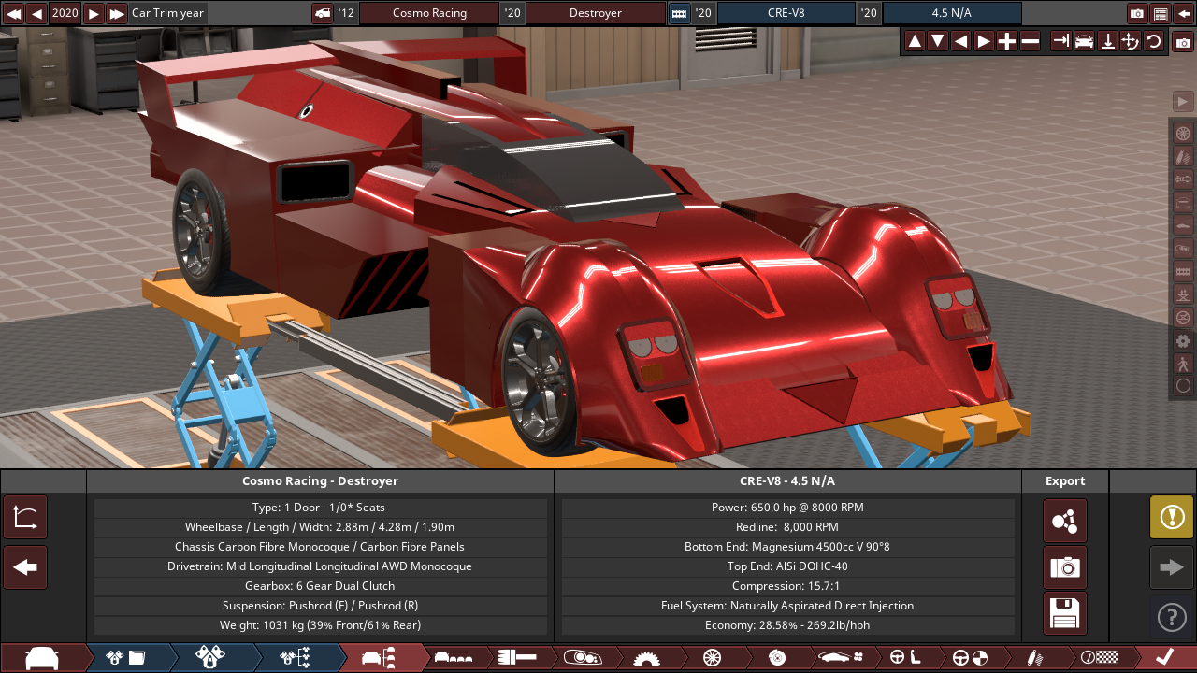Click the greyed-out next arrow button

(x=1172, y=567)
